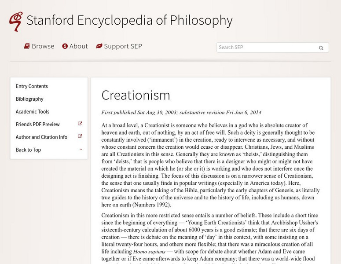Open Friends PDF Preview link
The height and width of the screenshot is (264, 341).
pyautogui.click(x=37, y=125)
